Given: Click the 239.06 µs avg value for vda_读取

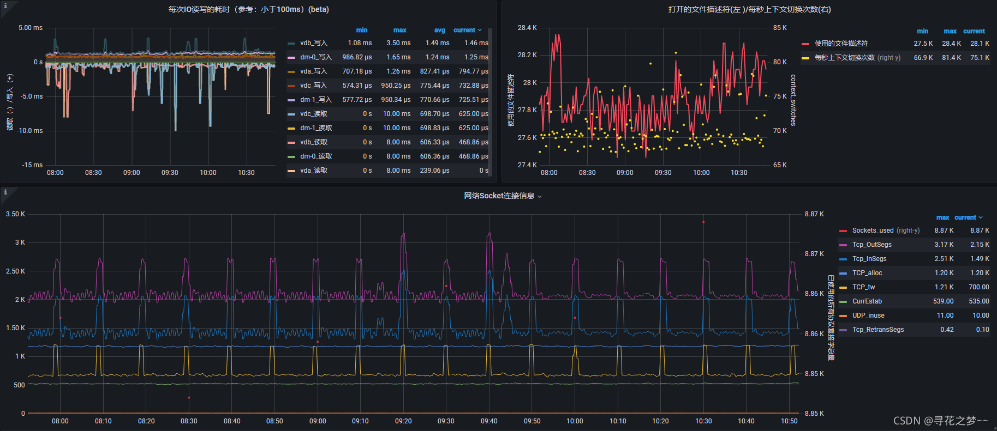Looking at the screenshot, I should click(x=435, y=171).
